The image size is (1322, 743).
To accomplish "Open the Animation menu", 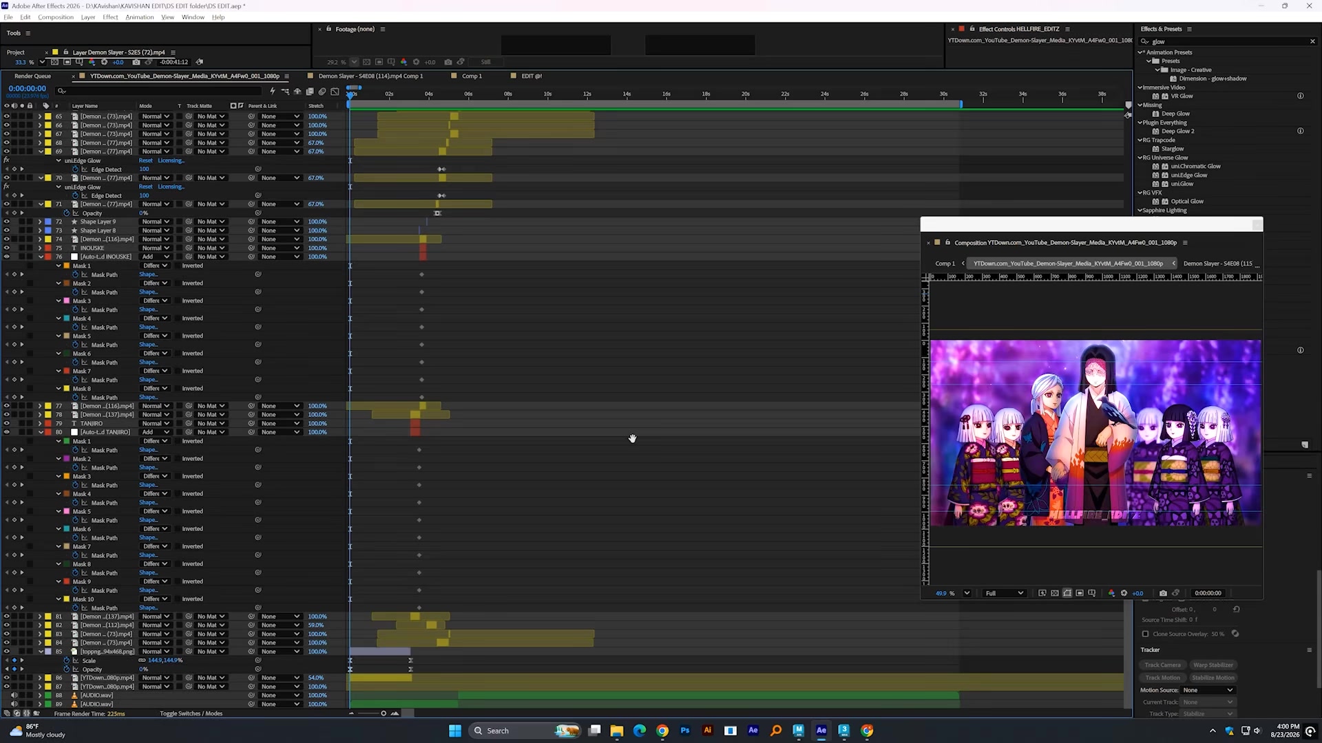I will coord(140,17).
